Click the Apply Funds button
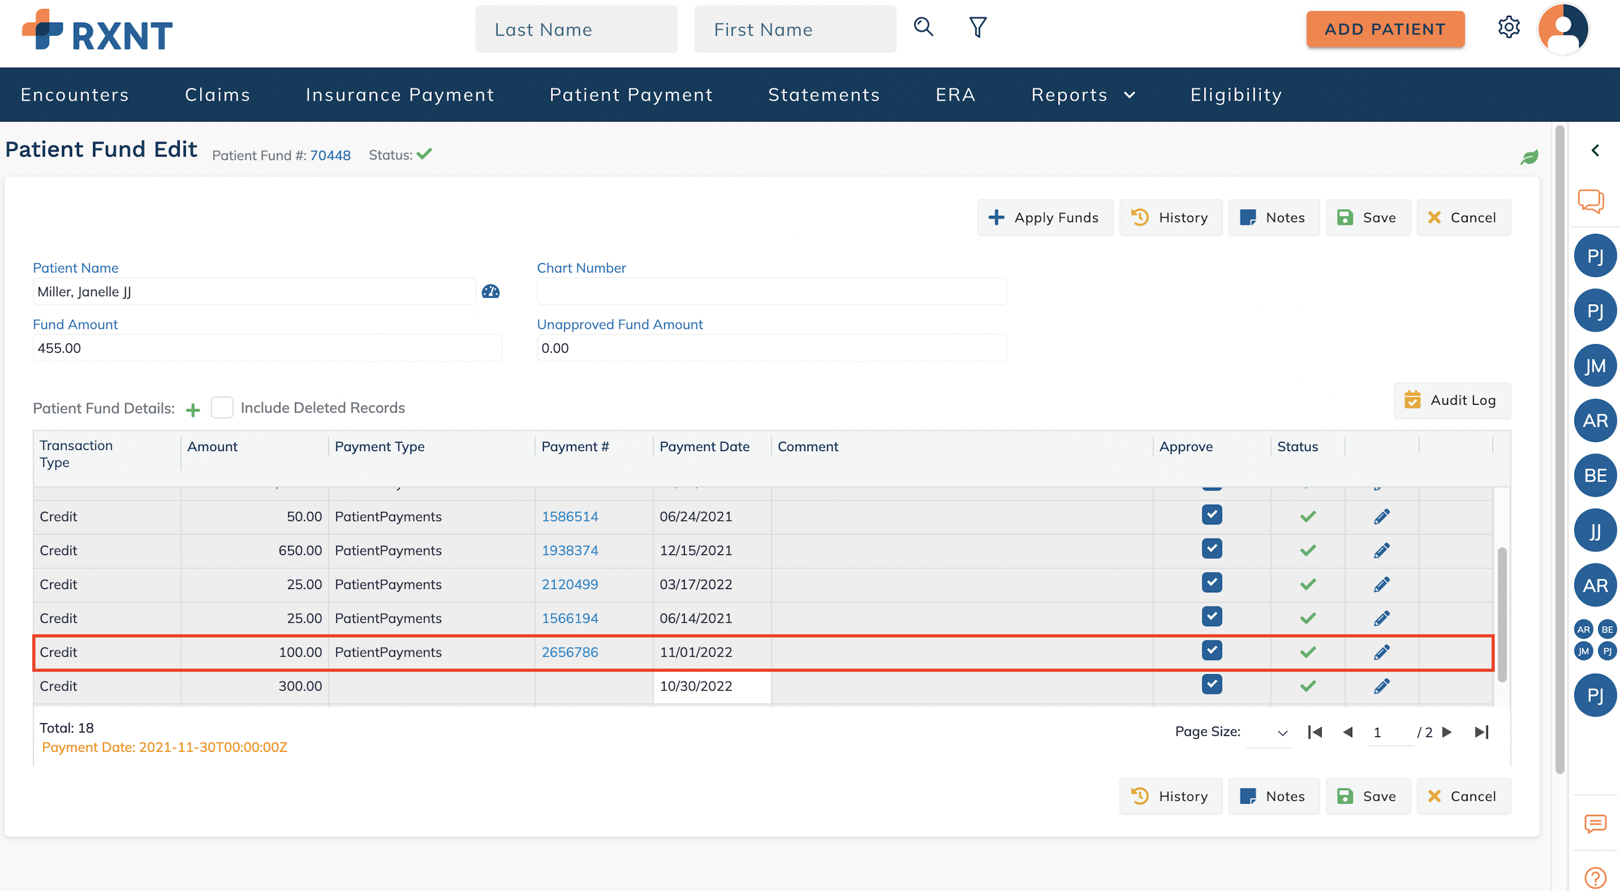This screenshot has height=891, width=1620. coord(1044,217)
